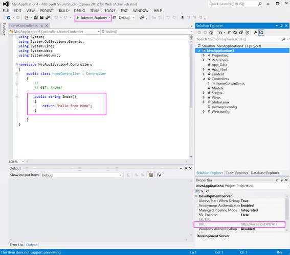This screenshot has width=290, height=255.
Task: Open the BUILD menu
Action: tap(63, 11)
